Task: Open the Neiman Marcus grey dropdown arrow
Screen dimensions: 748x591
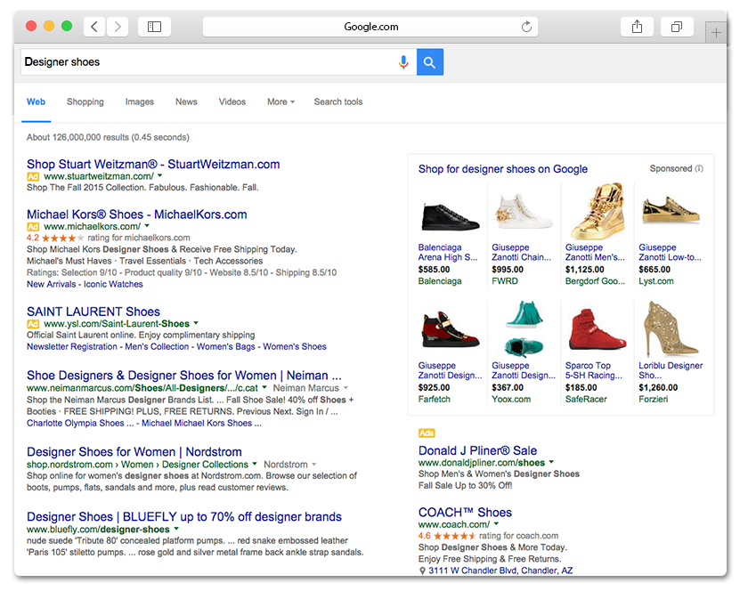Action: coord(346,388)
